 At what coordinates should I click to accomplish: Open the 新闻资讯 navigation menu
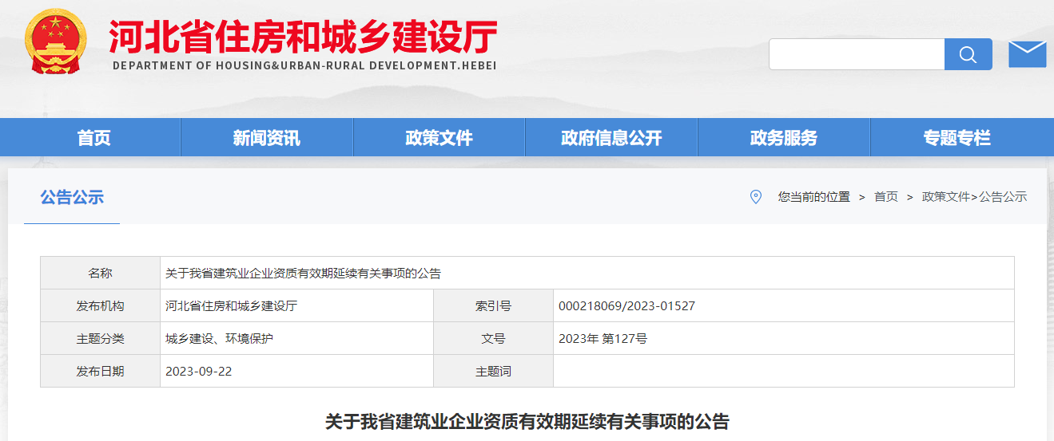point(267,137)
